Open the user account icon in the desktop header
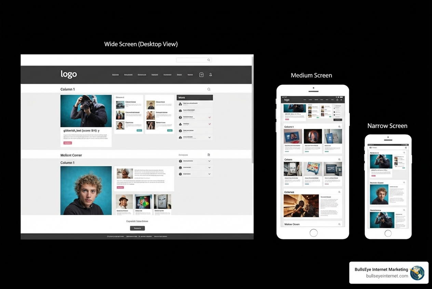The image size is (432, 289). click(x=211, y=74)
